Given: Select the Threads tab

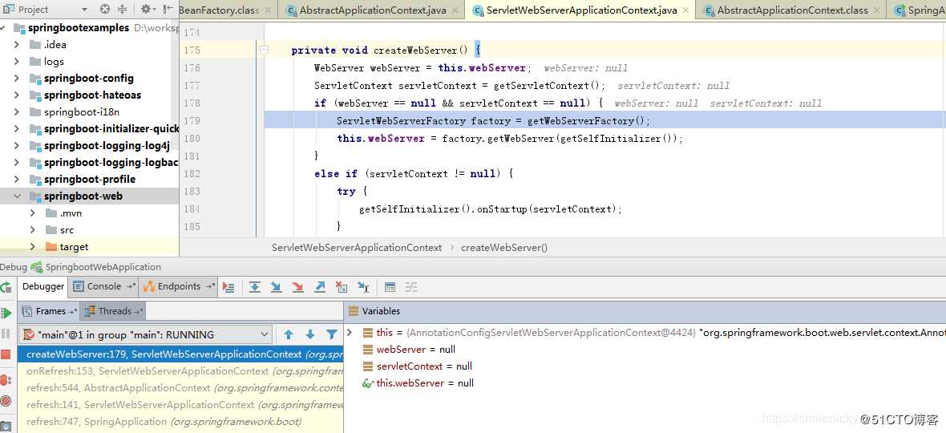Looking at the screenshot, I should pos(114,311).
